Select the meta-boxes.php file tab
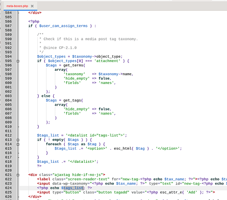227x200 pixels. tap(17, 6)
